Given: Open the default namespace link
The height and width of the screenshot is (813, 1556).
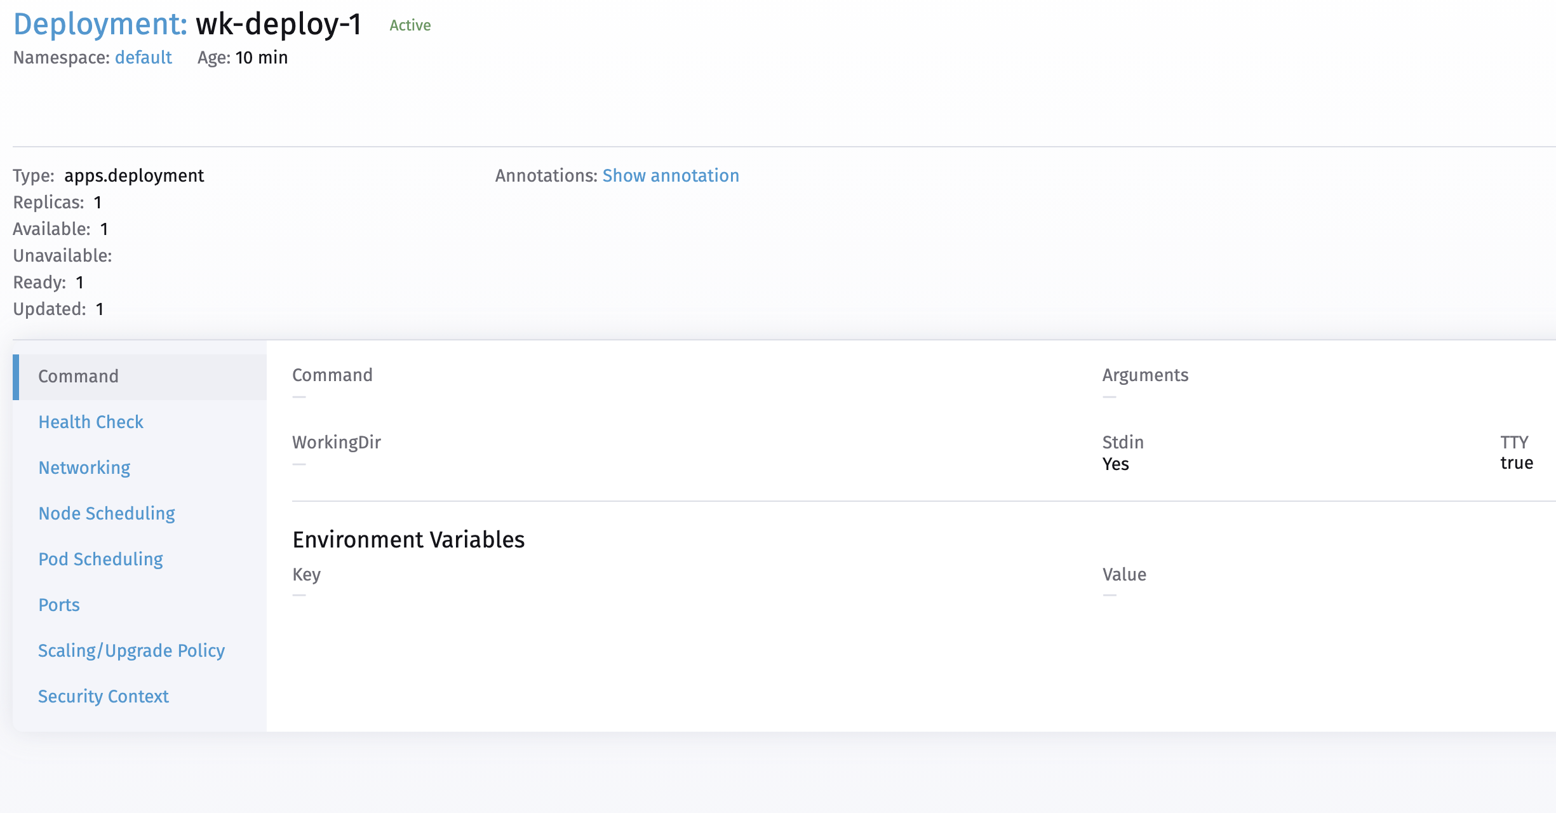Looking at the screenshot, I should click(143, 57).
